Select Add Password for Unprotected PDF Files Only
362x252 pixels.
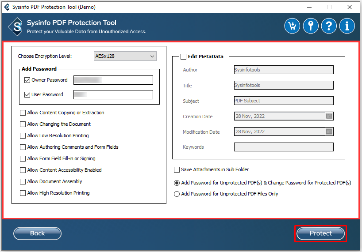[177, 194]
